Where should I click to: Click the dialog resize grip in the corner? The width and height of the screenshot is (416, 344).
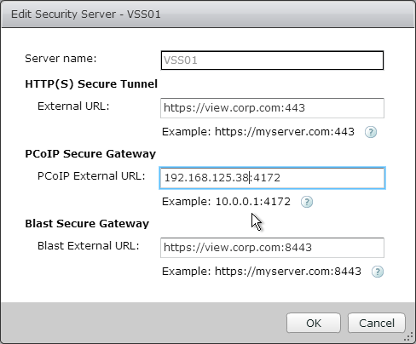[x=408, y=336]
